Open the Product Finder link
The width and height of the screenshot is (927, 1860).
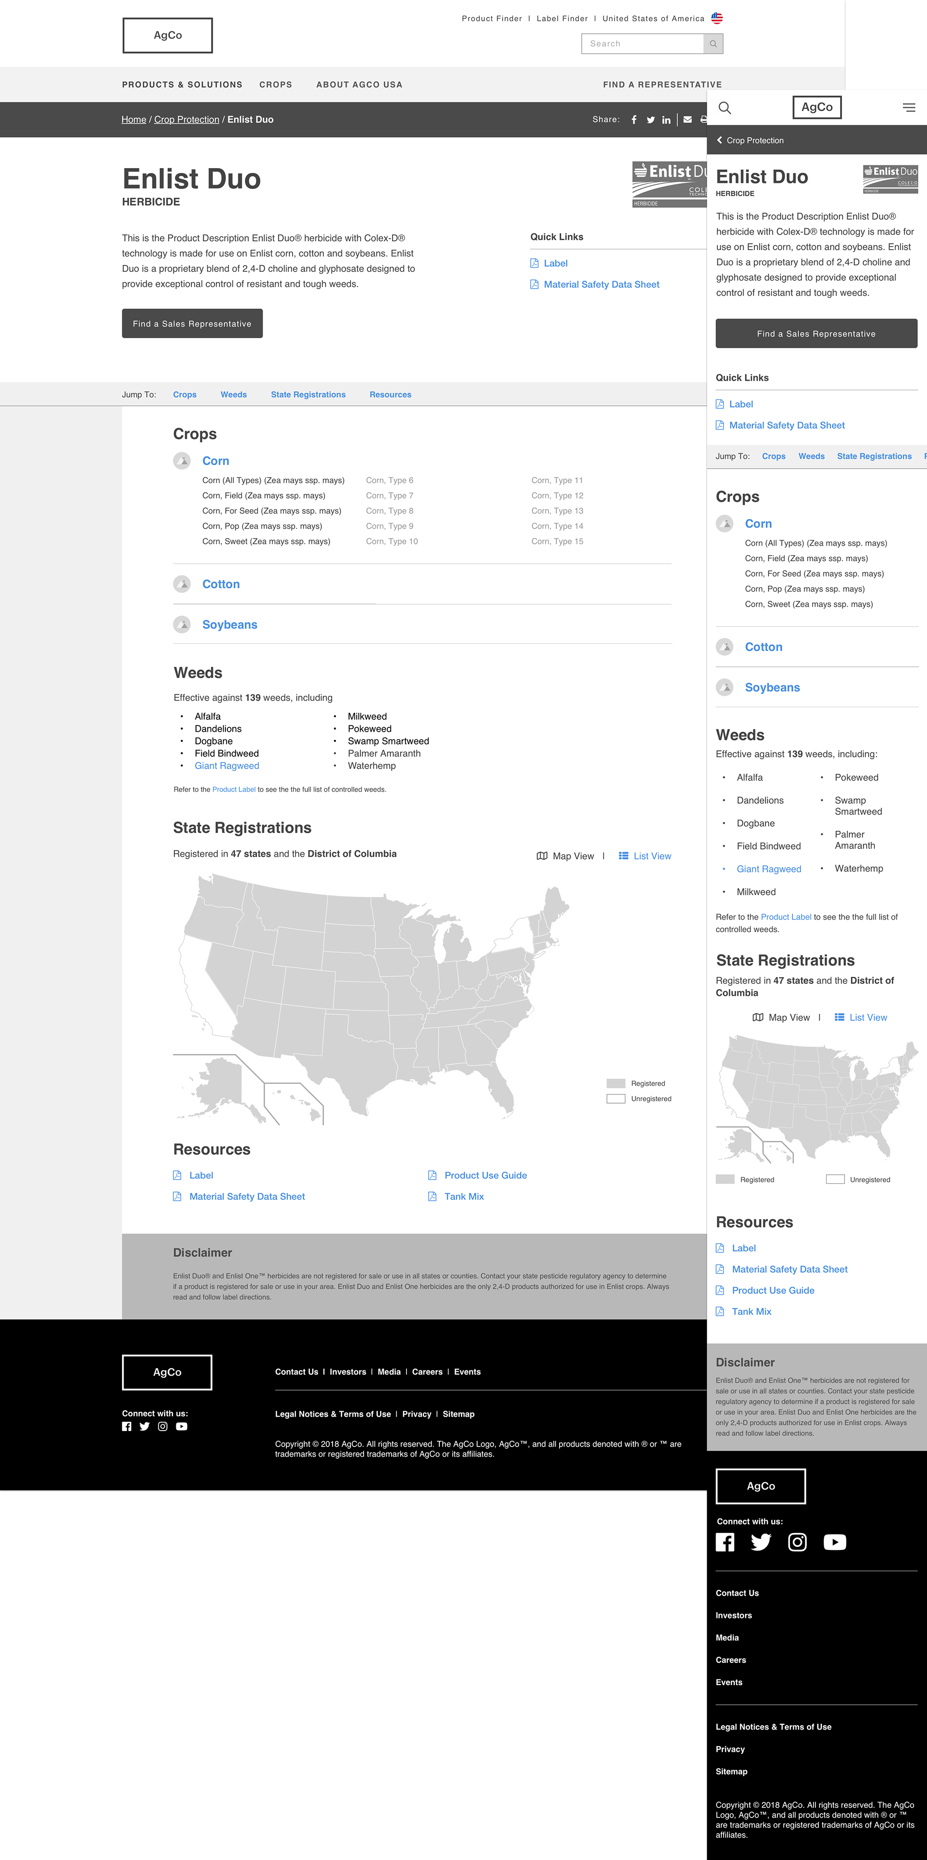(x=492, y=19)
